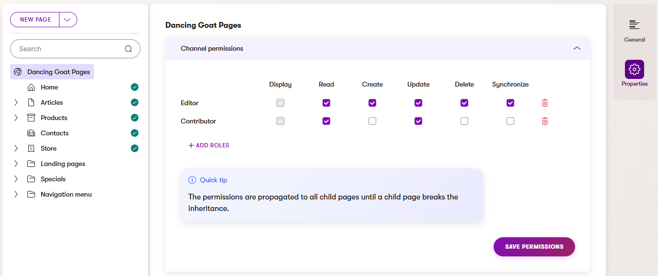Open the New Page dropdown arrow
This screenshot has width=658, height=276.
point(68,20)
